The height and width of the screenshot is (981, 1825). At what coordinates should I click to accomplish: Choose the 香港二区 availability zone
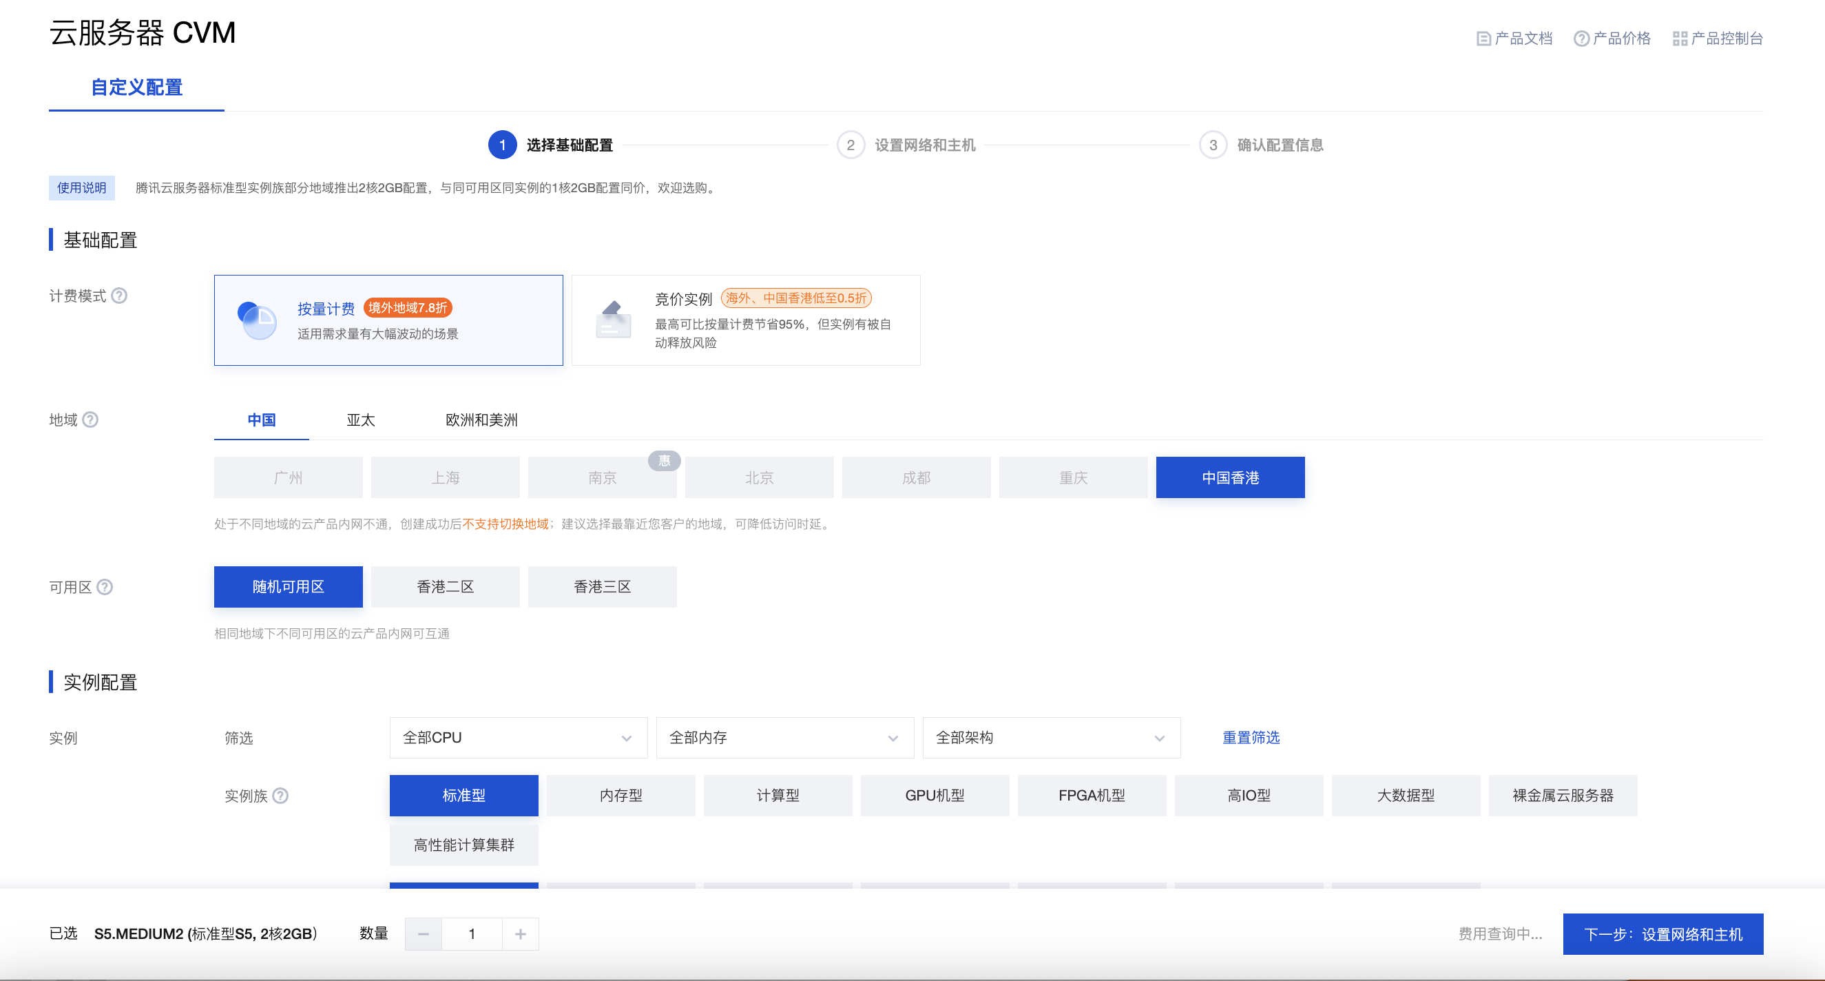click(445, 587)
